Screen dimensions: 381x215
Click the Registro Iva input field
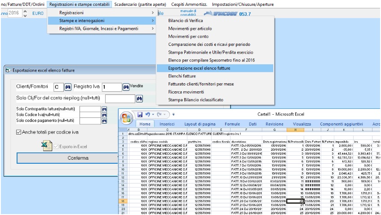coord(112,87)
